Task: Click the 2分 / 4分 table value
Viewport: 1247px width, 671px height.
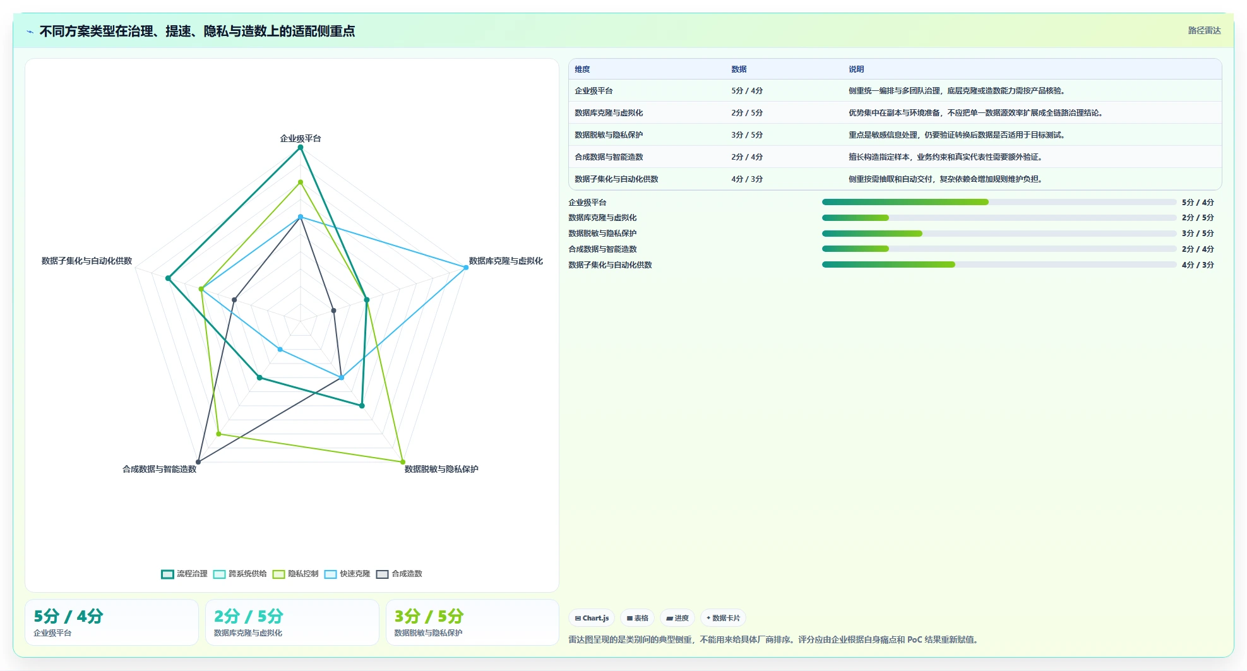Action: coord(747,157)
